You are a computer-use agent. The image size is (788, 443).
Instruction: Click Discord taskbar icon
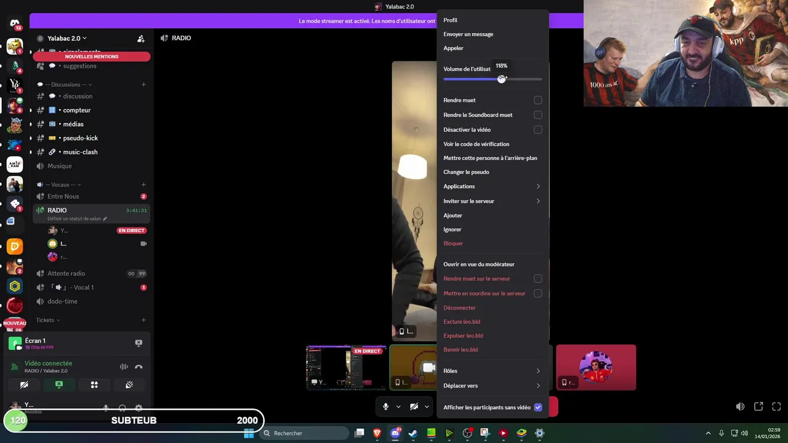395,433
